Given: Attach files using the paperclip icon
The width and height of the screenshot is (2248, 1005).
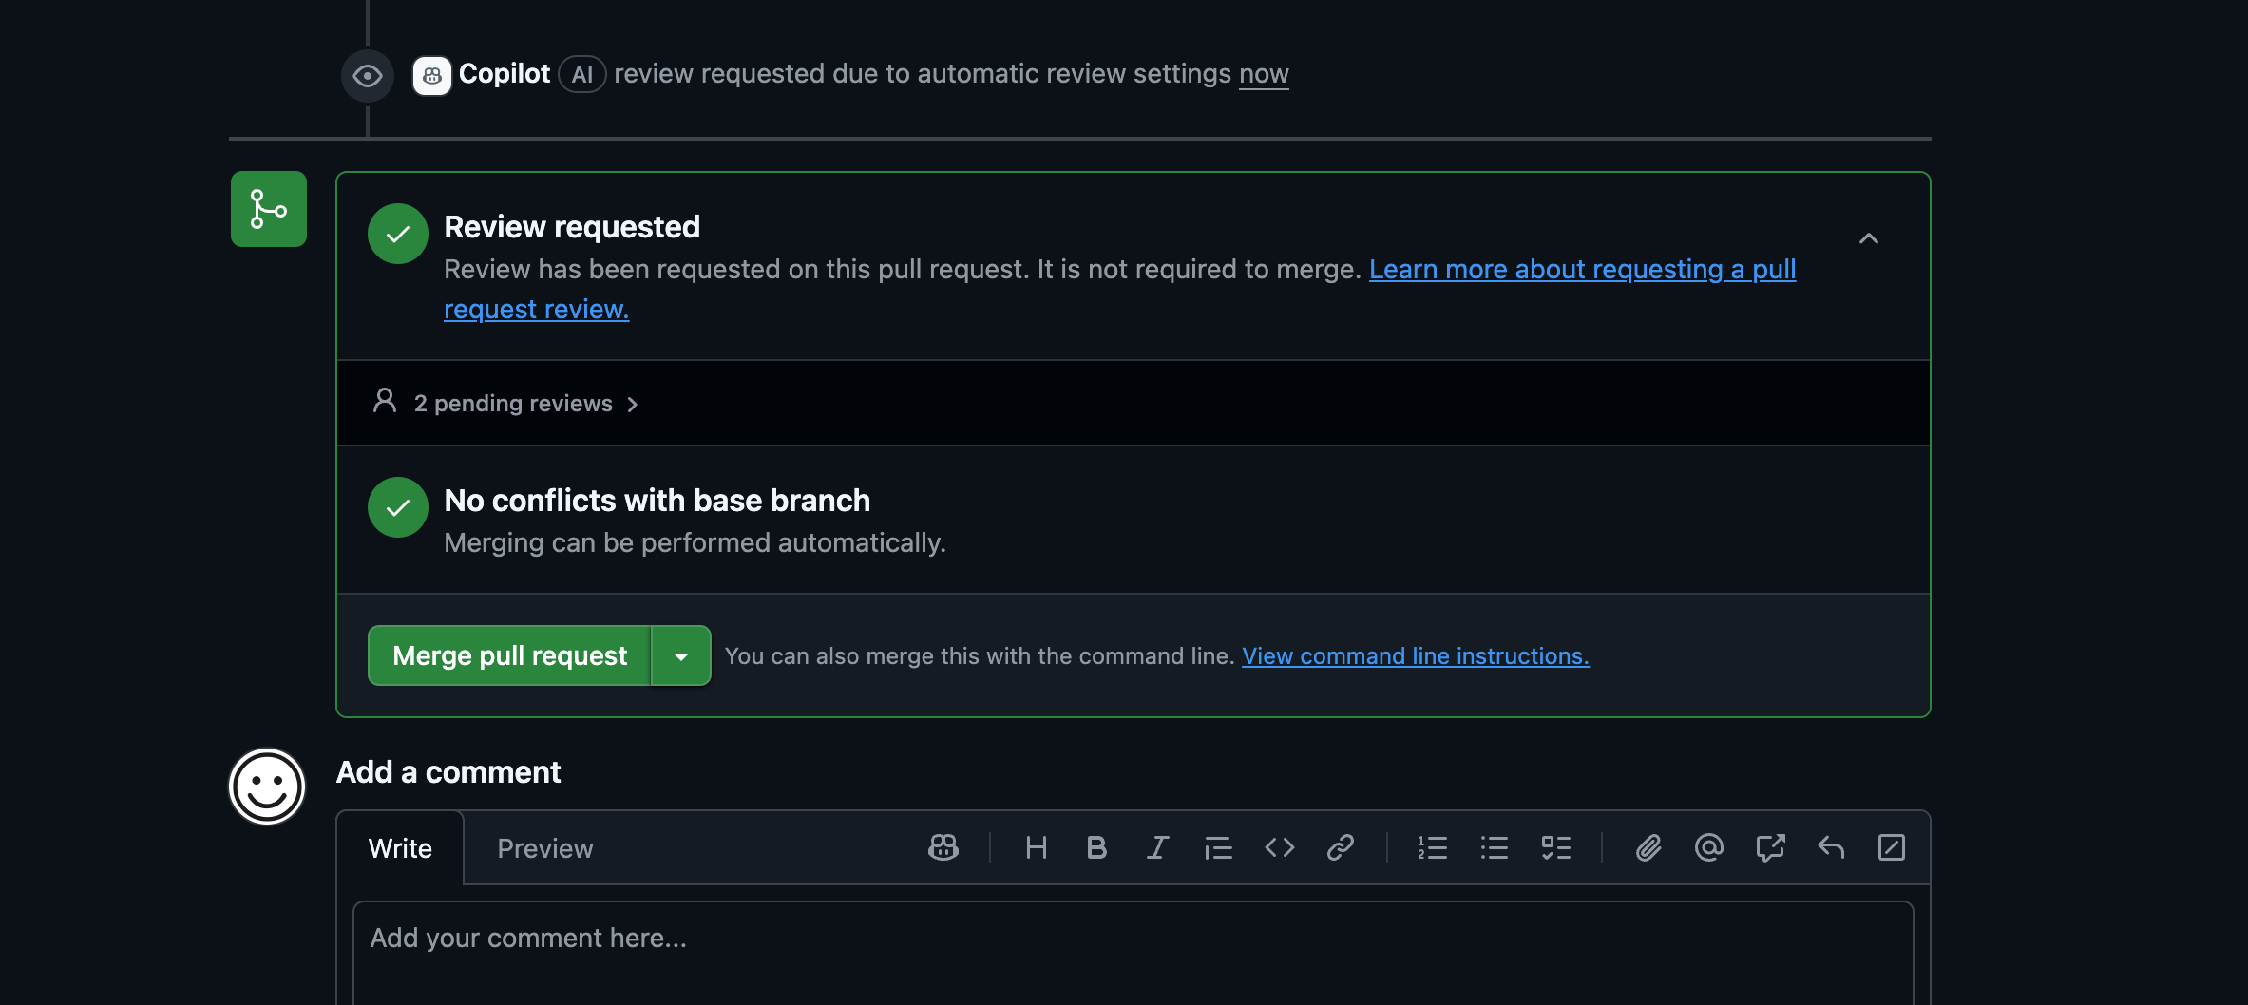Looking at the screenshot, I should point(1648,847).
